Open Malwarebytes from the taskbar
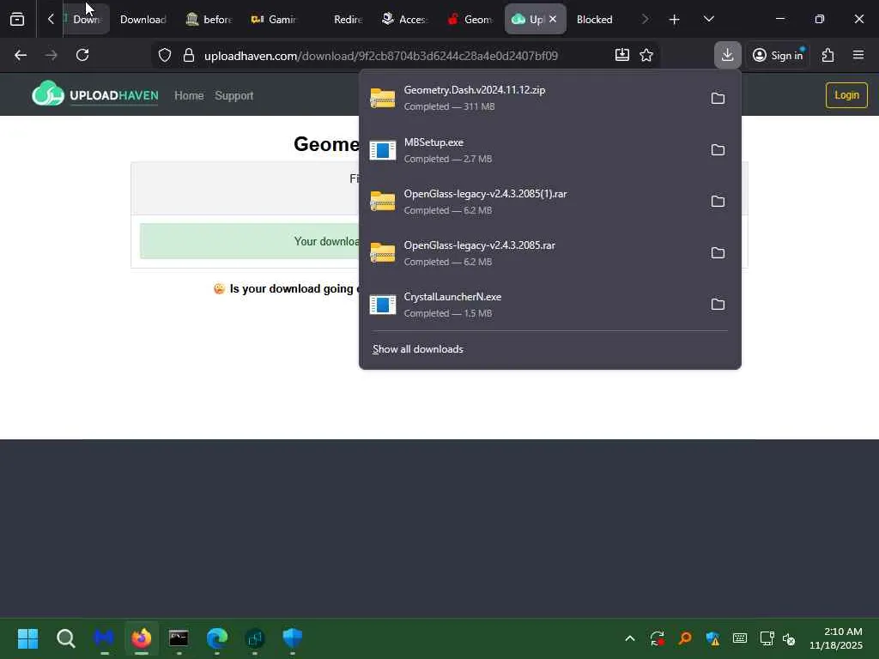This screenshot has width=879, height=659. click(104, 638)
